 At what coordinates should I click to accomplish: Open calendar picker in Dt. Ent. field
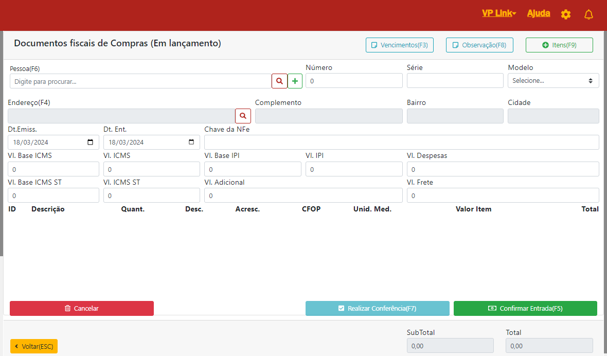191,143
